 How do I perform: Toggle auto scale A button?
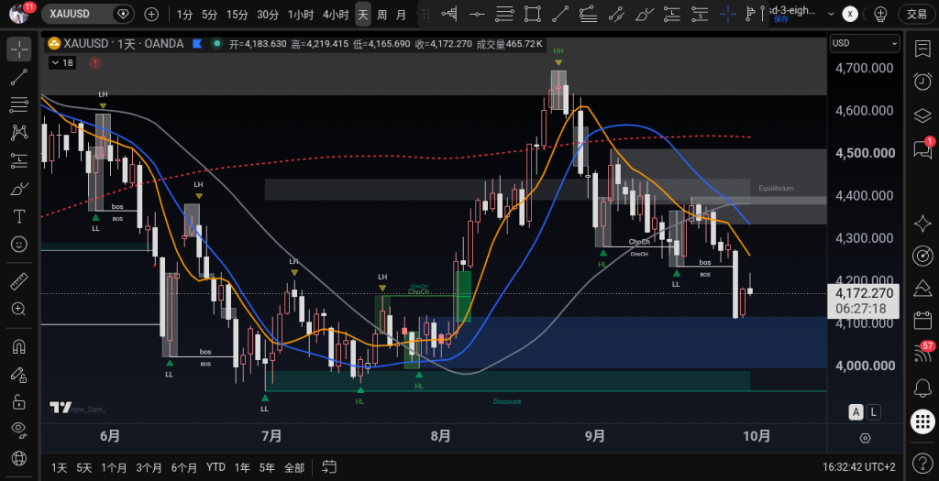click(856, 411)
